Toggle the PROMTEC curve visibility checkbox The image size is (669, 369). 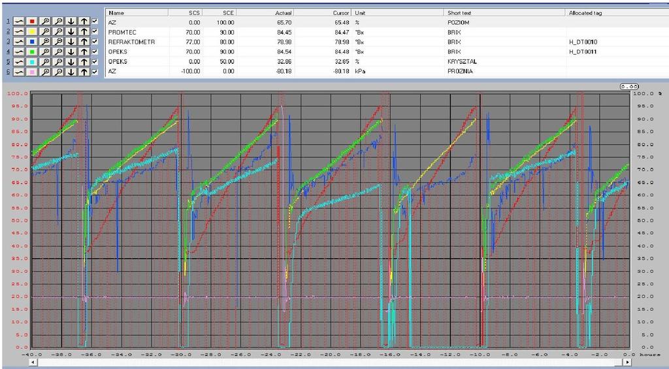click(95, 31)
